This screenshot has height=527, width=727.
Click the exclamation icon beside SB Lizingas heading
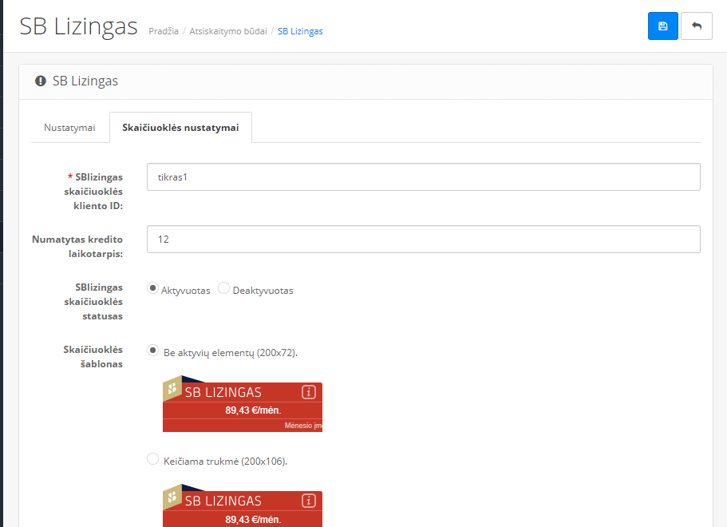pyautogui.click(x=41, y=81)
